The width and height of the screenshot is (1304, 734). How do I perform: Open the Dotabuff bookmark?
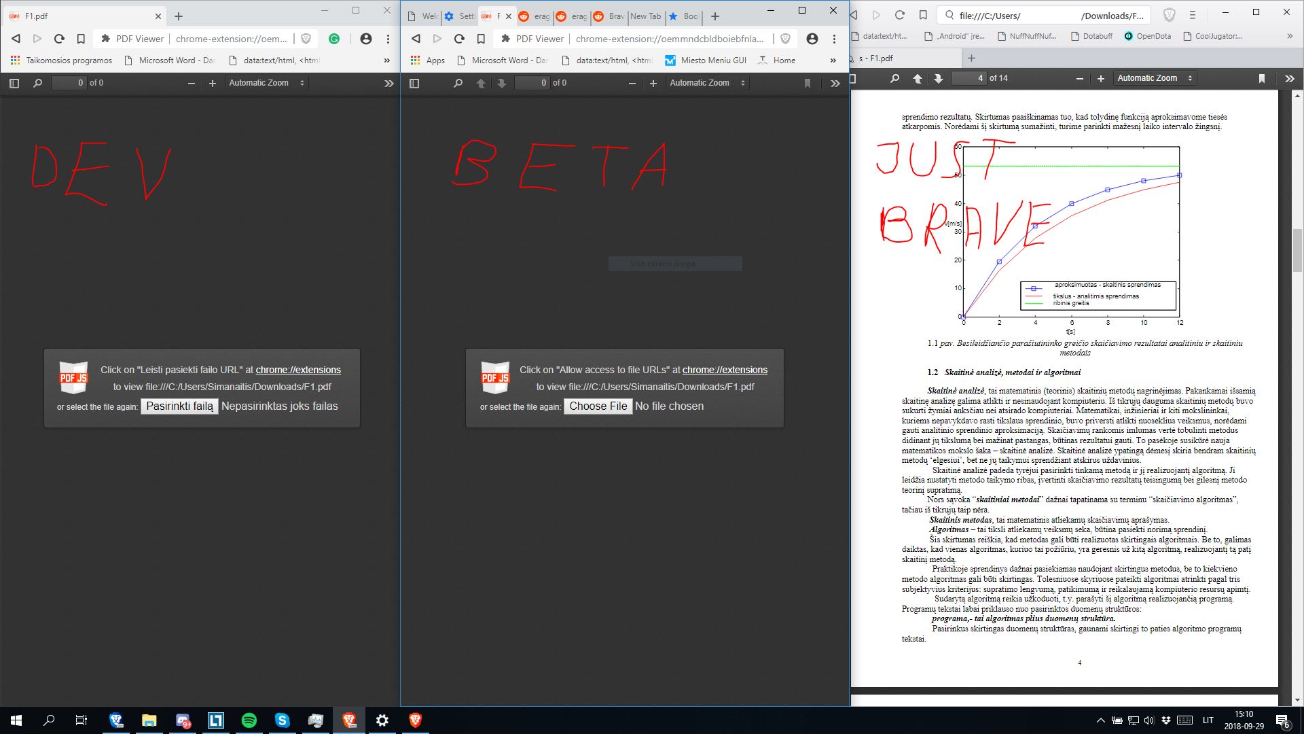[x=1091, y=36]
